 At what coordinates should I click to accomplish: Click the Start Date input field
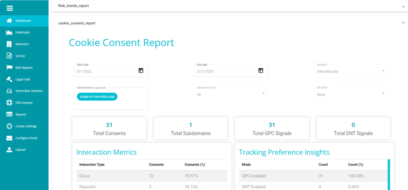tap(111, 70)
